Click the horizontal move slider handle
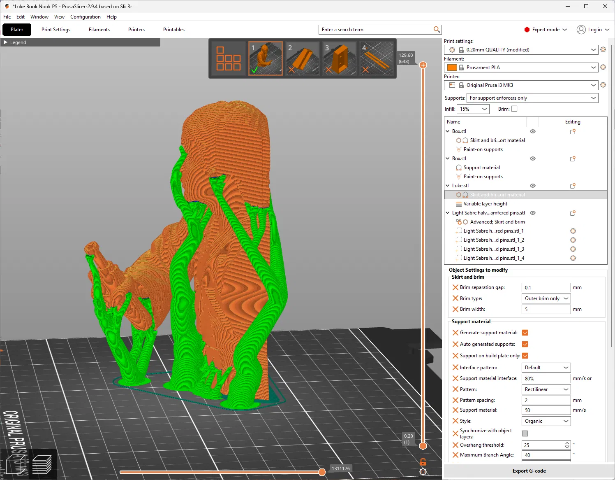This screenshot has width=615, height=480. (x=322, y=472)
